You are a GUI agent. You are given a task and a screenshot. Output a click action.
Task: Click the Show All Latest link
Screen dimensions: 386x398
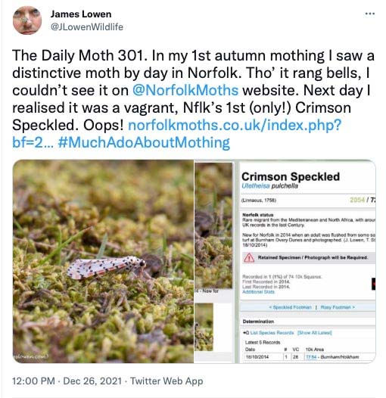click(314, 332)
